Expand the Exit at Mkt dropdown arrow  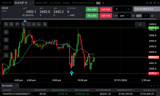coord(157,9)
